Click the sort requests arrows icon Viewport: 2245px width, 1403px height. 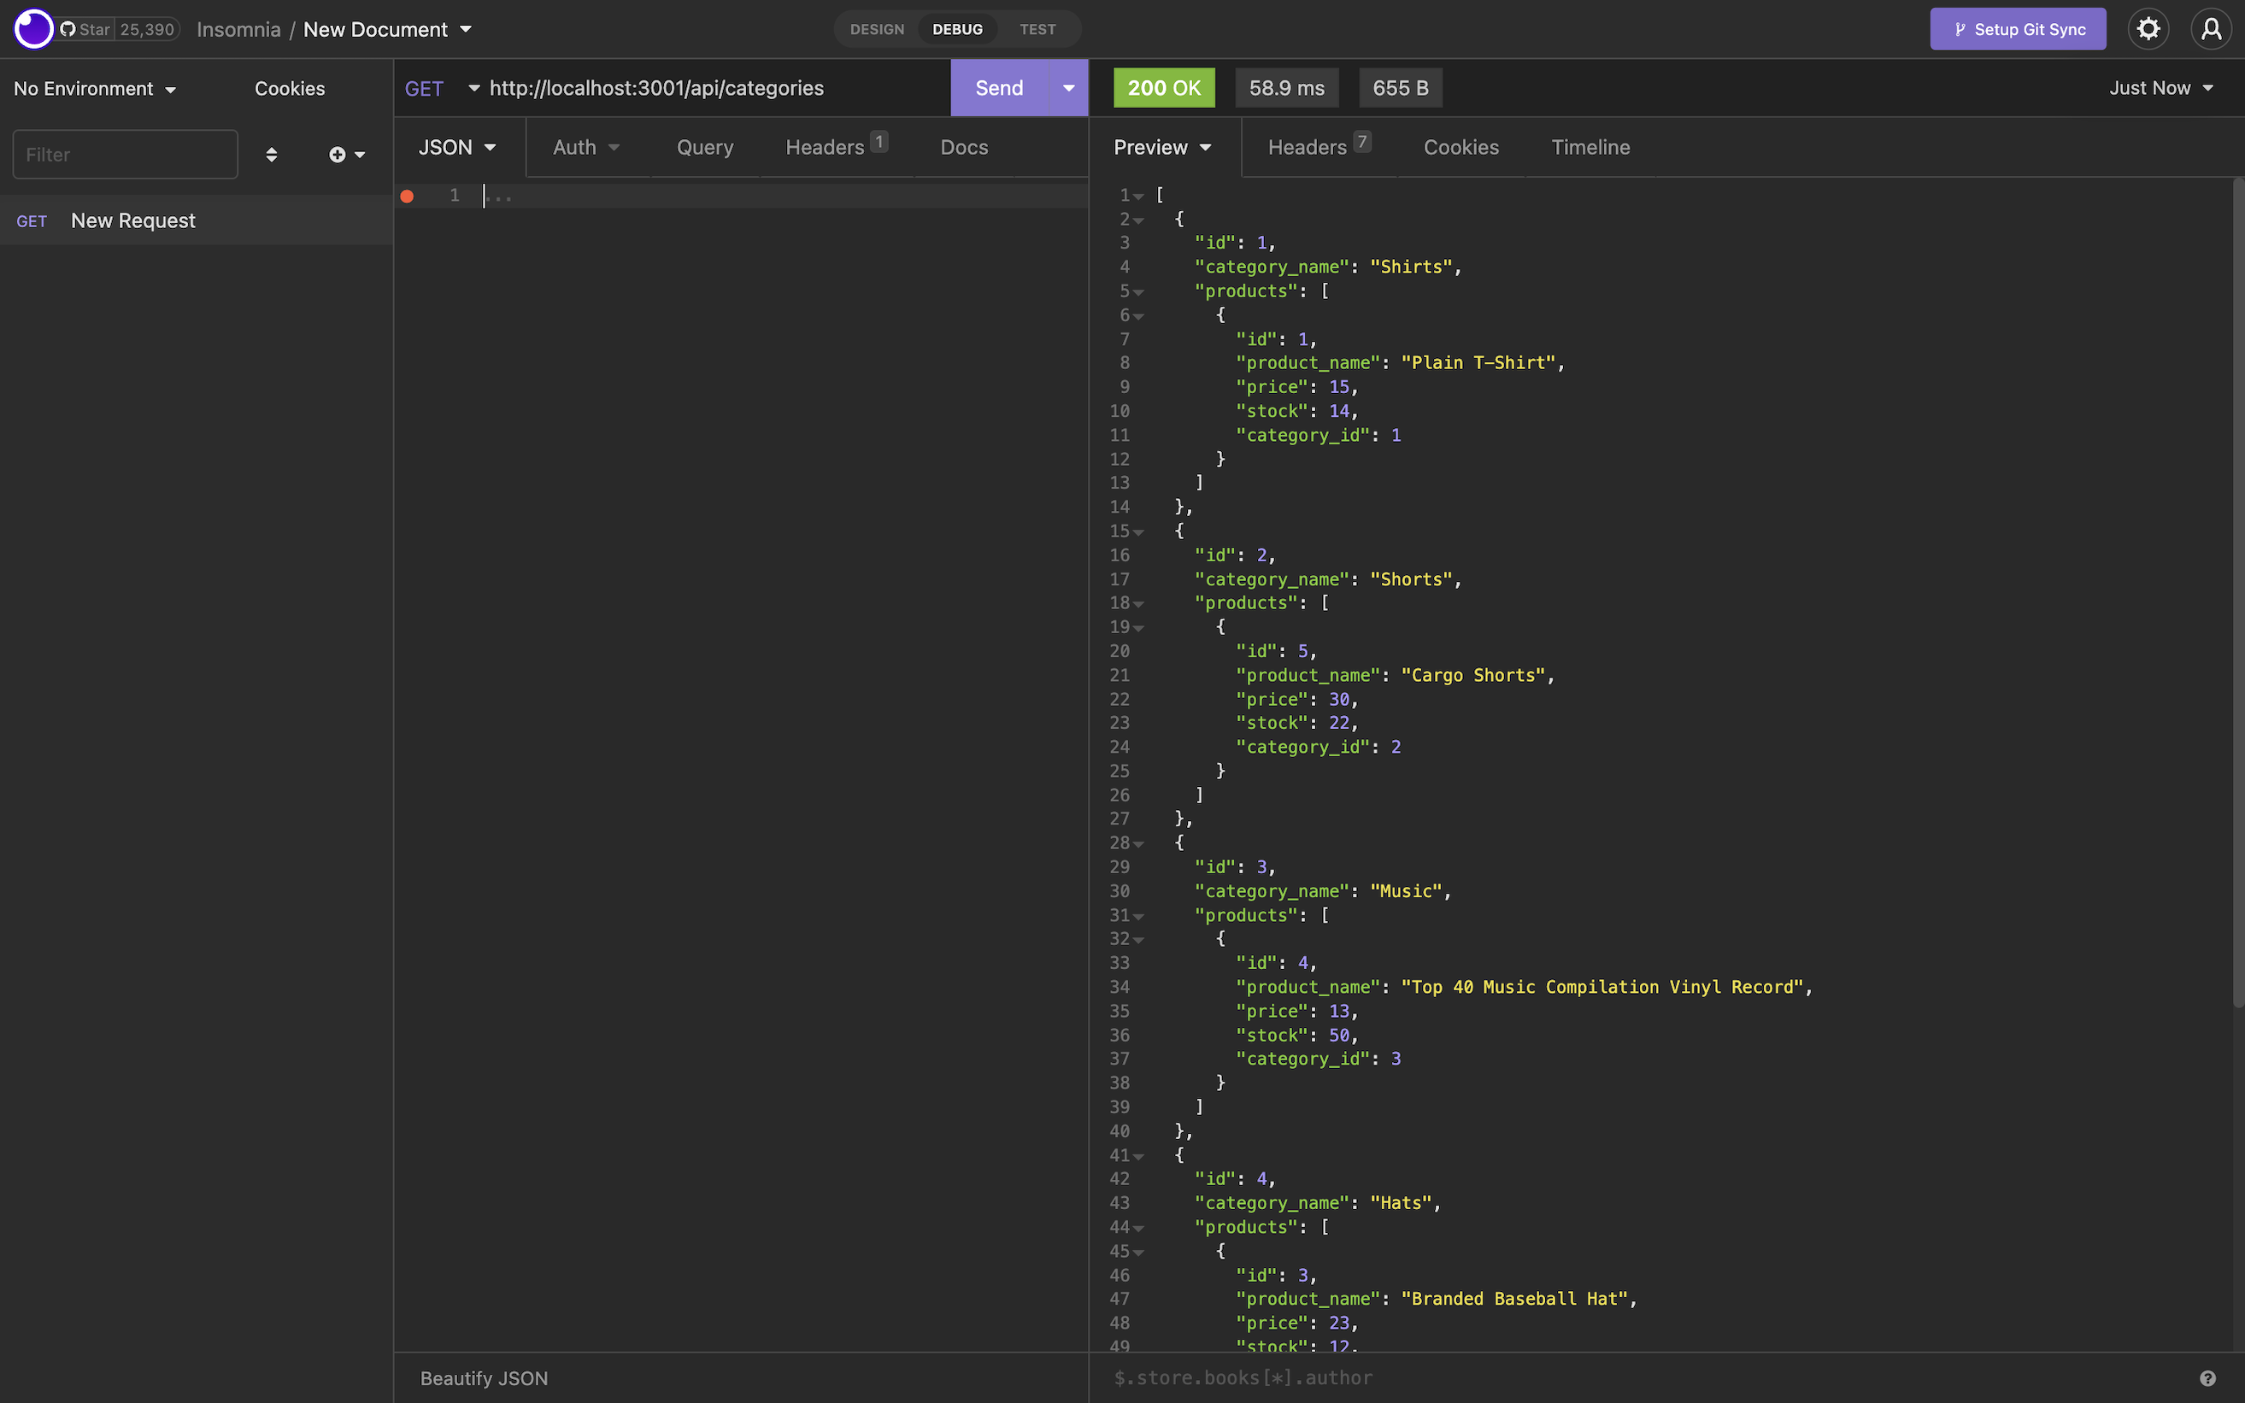click(271, 155)
